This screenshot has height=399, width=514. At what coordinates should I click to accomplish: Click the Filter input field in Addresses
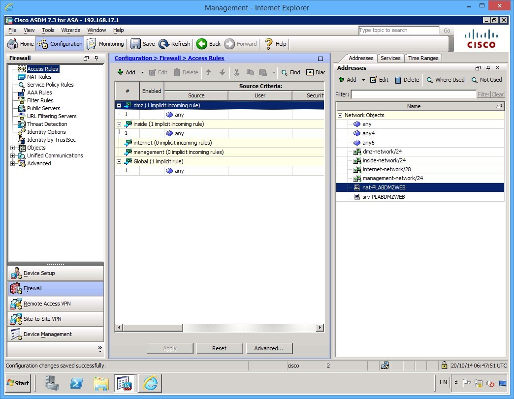point(414,94)
